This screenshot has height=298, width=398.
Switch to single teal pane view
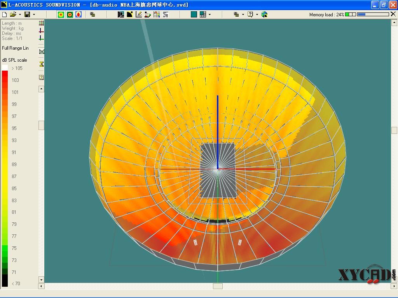point(194,14)
